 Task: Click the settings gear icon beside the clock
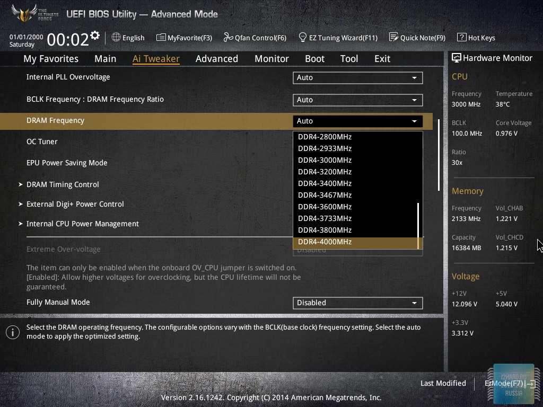95,36
